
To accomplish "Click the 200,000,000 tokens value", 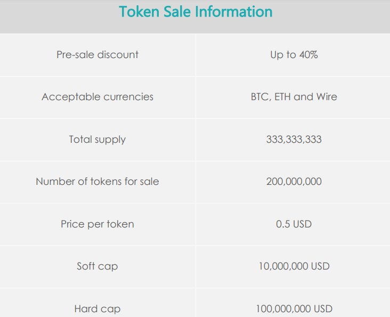I will [294, 182].
